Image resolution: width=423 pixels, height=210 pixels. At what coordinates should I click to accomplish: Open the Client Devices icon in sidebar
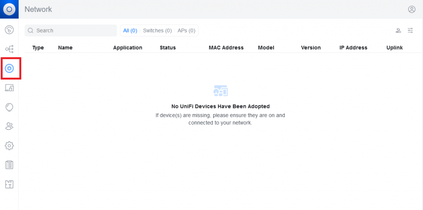[10, 88]
